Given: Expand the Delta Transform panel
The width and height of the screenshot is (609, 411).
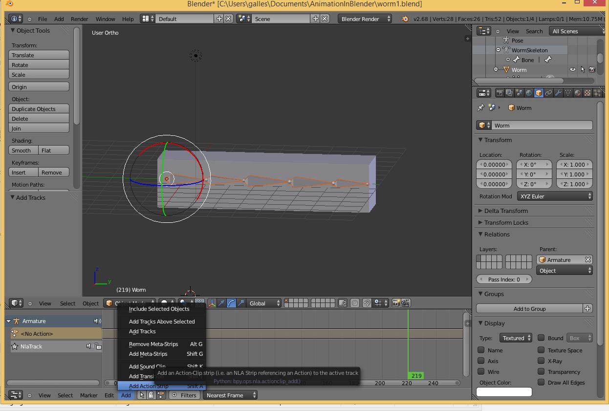Looking at the screenshot, I should click(506, 211).
